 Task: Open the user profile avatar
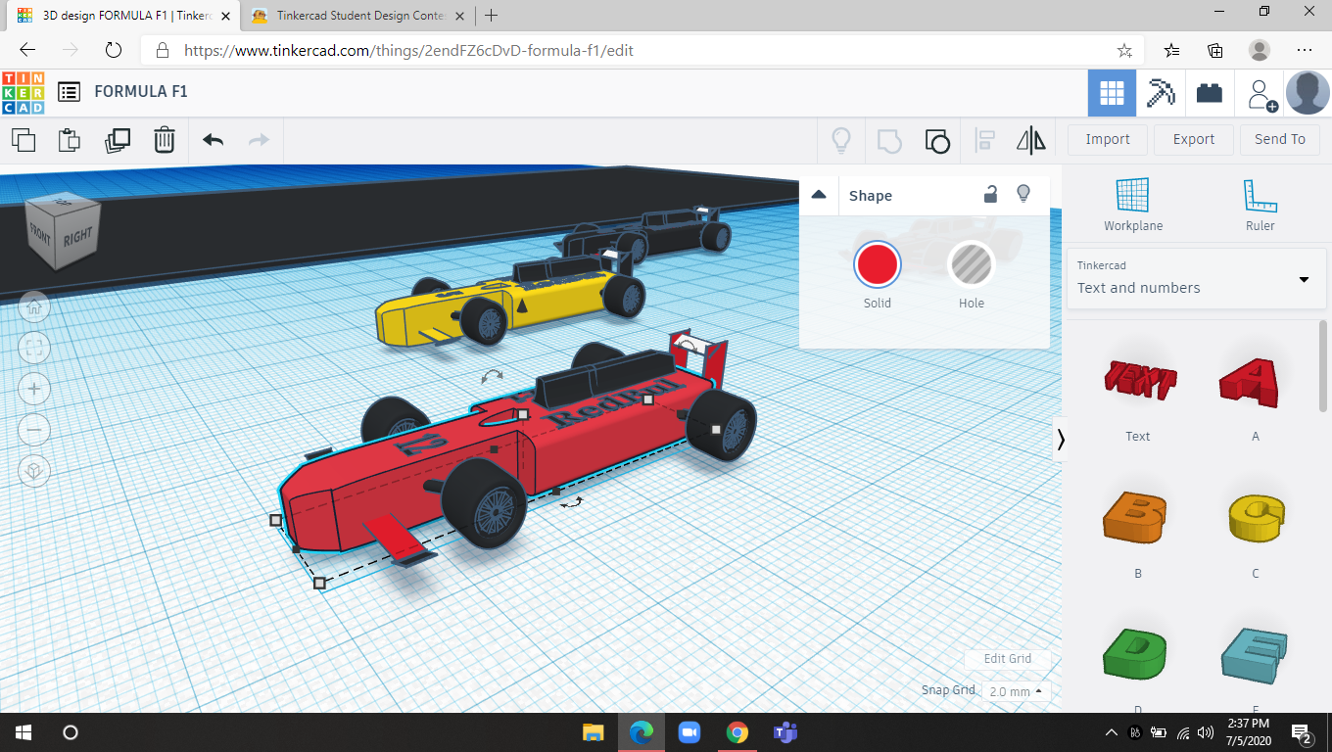1308,93
